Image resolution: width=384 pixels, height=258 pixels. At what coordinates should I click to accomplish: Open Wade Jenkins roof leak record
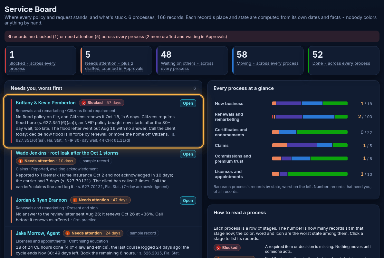tap(188, 154)
